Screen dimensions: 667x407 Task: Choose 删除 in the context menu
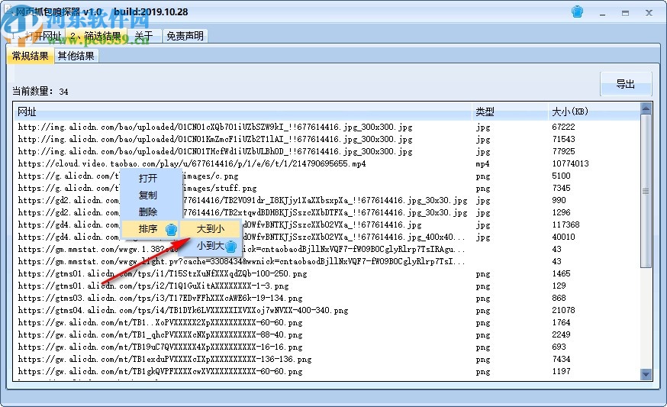[x=148, y=212]
